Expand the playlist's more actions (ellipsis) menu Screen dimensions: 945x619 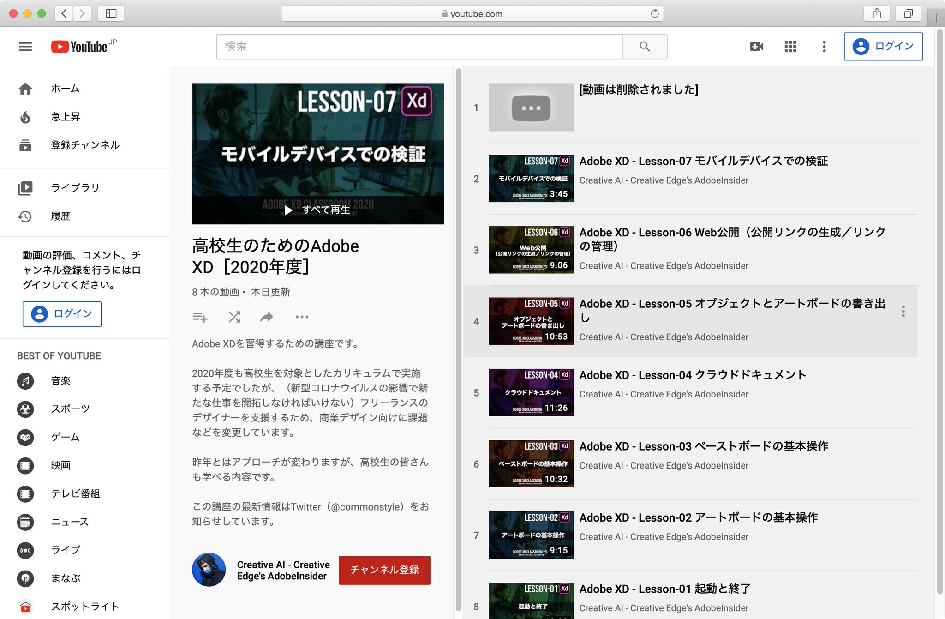point(302,317)
